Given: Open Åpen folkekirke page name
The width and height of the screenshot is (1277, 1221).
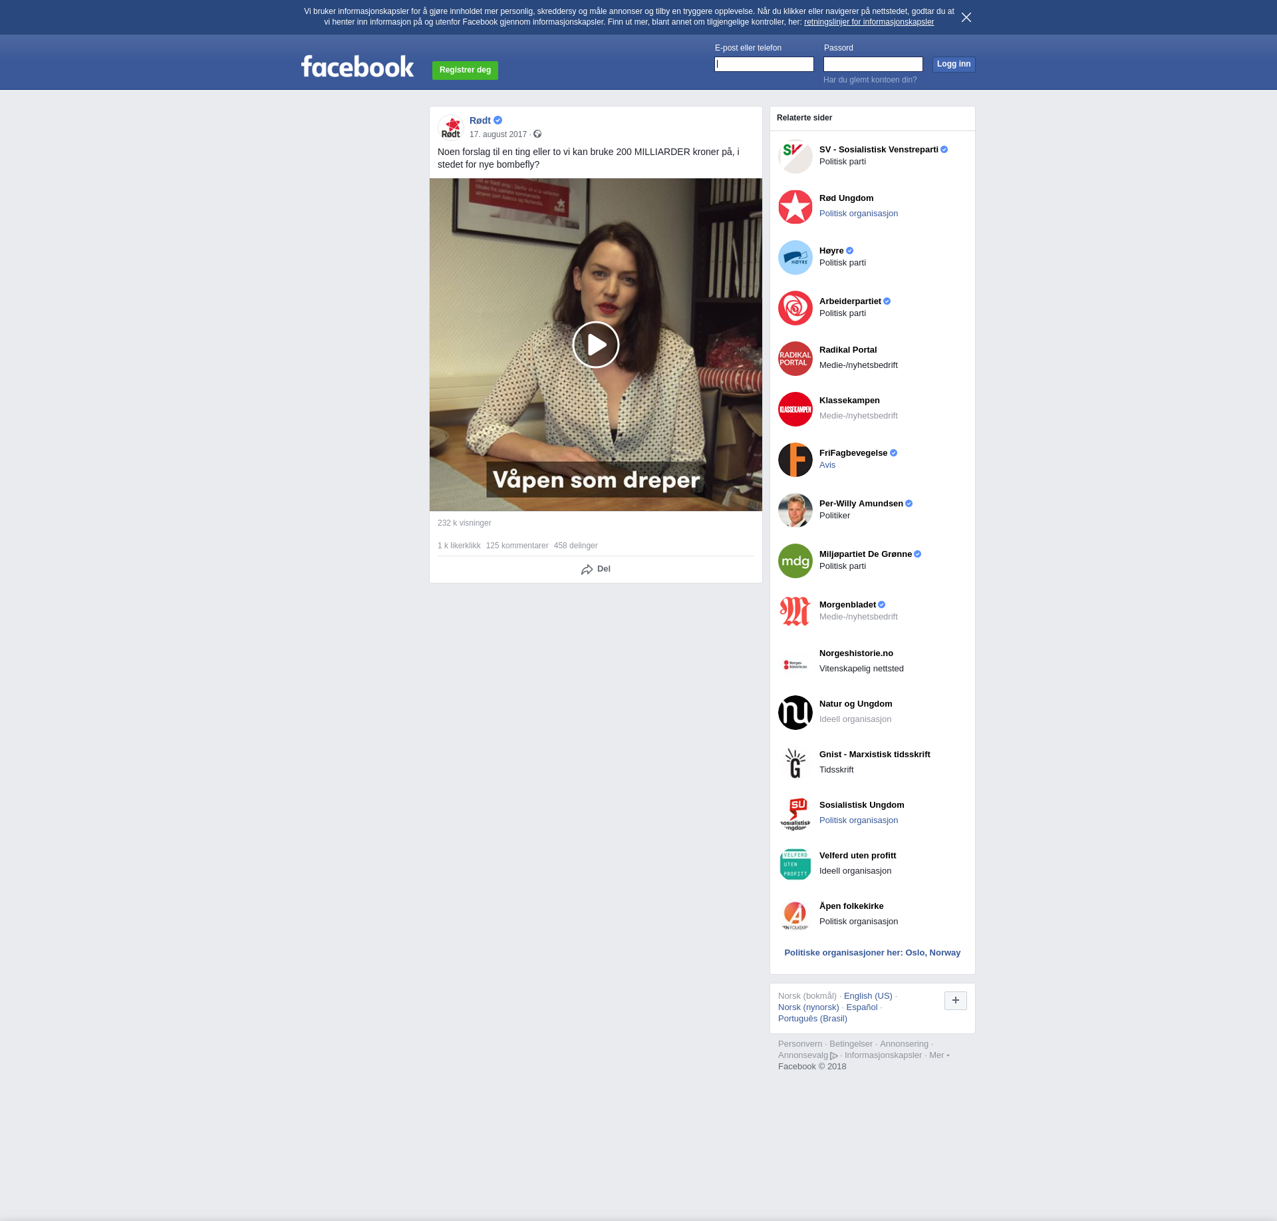Looking at the screenshot, I should [851, 906].
